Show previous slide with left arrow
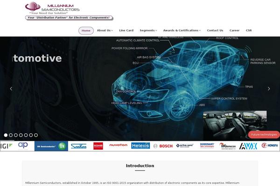 [x=11, y=89]
